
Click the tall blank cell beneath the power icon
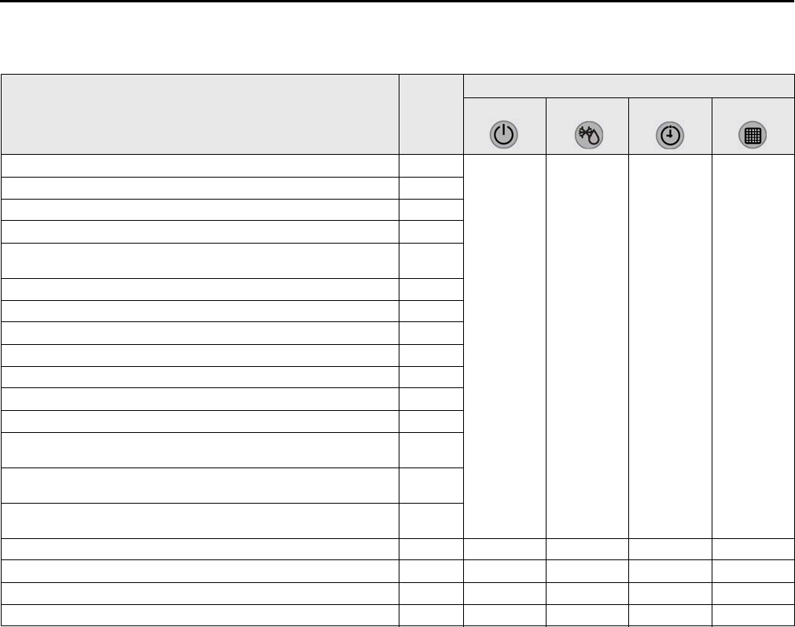tap(505, 346)
